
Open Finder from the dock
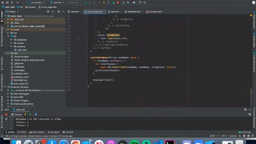(x=16, y=142)
